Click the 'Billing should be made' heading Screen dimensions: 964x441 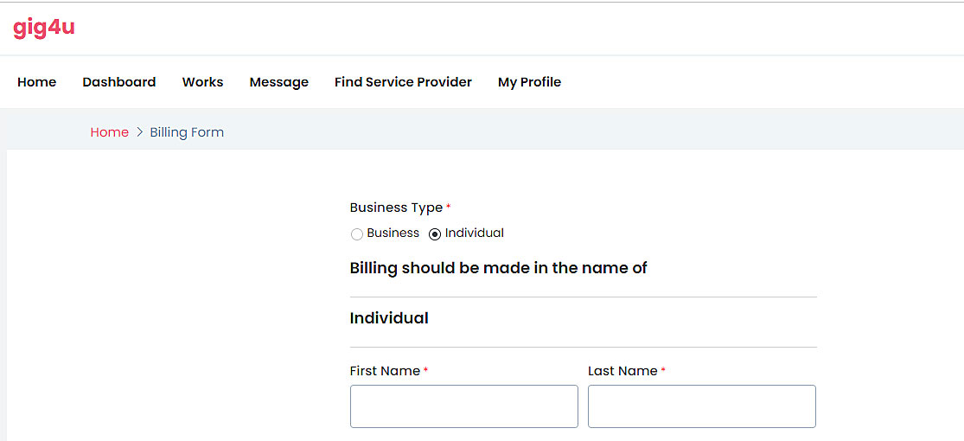click(x=498, y=268)
